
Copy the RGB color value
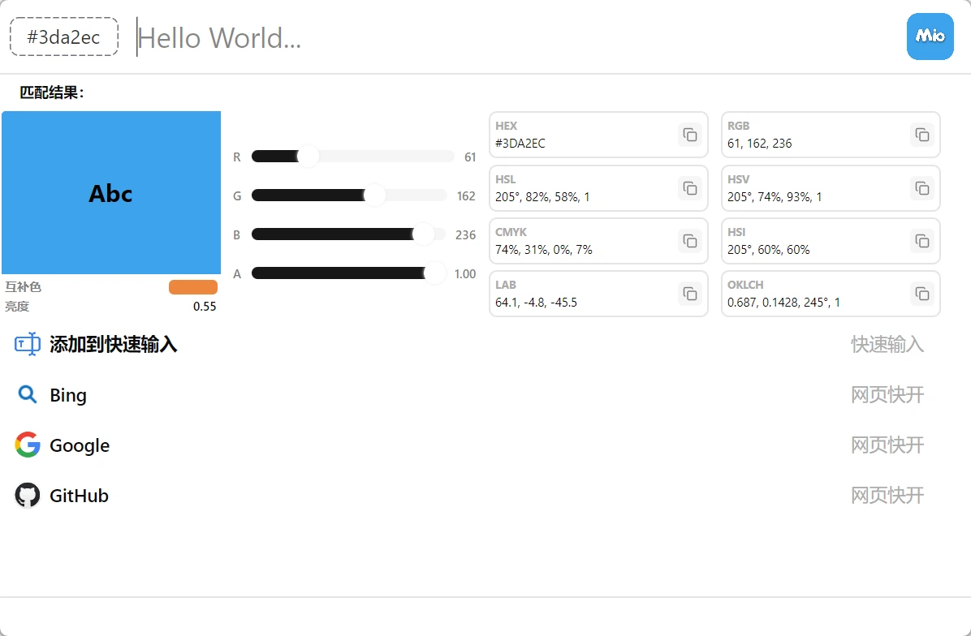(x=921, y=135)
